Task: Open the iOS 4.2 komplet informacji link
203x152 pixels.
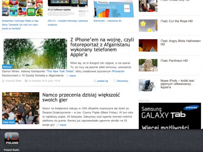Action: click(68, 23)
